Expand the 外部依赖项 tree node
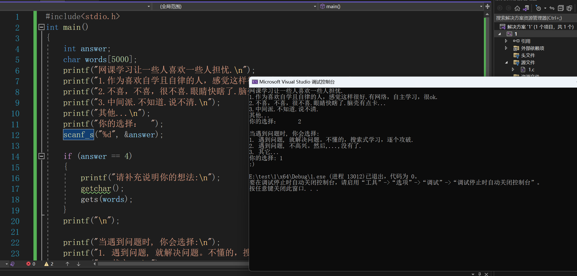Screen dimensions: 577x276 tap(506, 48)
